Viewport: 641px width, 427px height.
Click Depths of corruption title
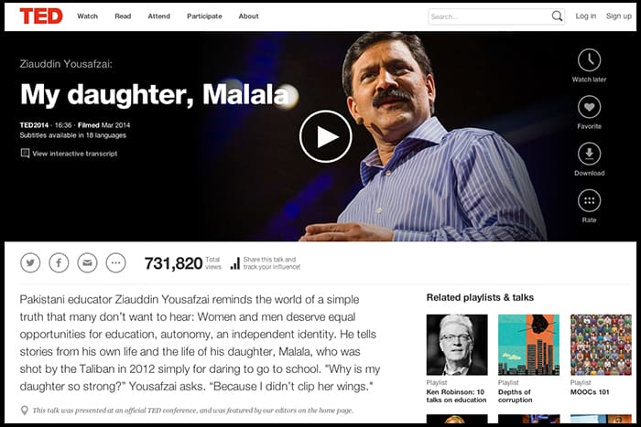coord(515,396)
